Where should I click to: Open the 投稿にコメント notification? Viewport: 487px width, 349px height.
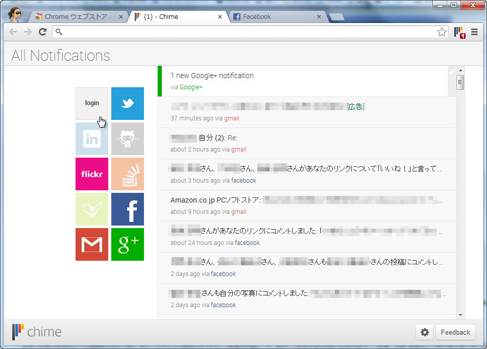pos(307,267)
